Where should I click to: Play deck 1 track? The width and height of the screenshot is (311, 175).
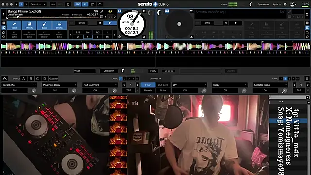click(110, 23)
